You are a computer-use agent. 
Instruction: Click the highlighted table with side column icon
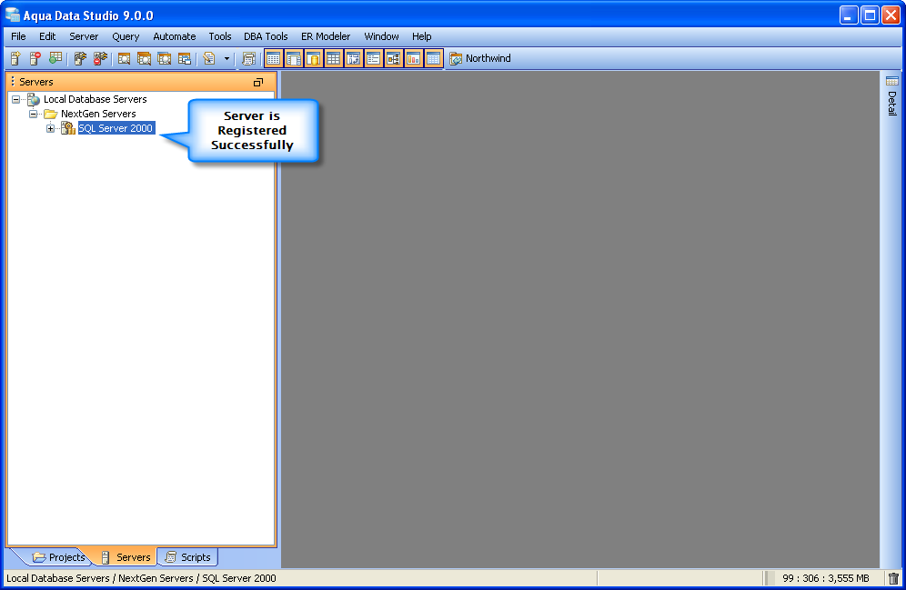[x=294, y=58]
